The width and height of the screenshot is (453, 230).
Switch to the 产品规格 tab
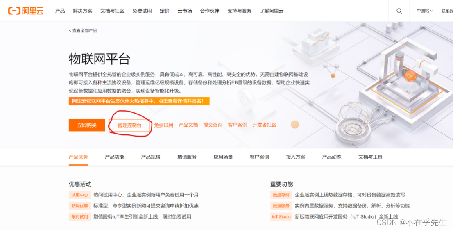pyautogui.click(x=151, y=157)
